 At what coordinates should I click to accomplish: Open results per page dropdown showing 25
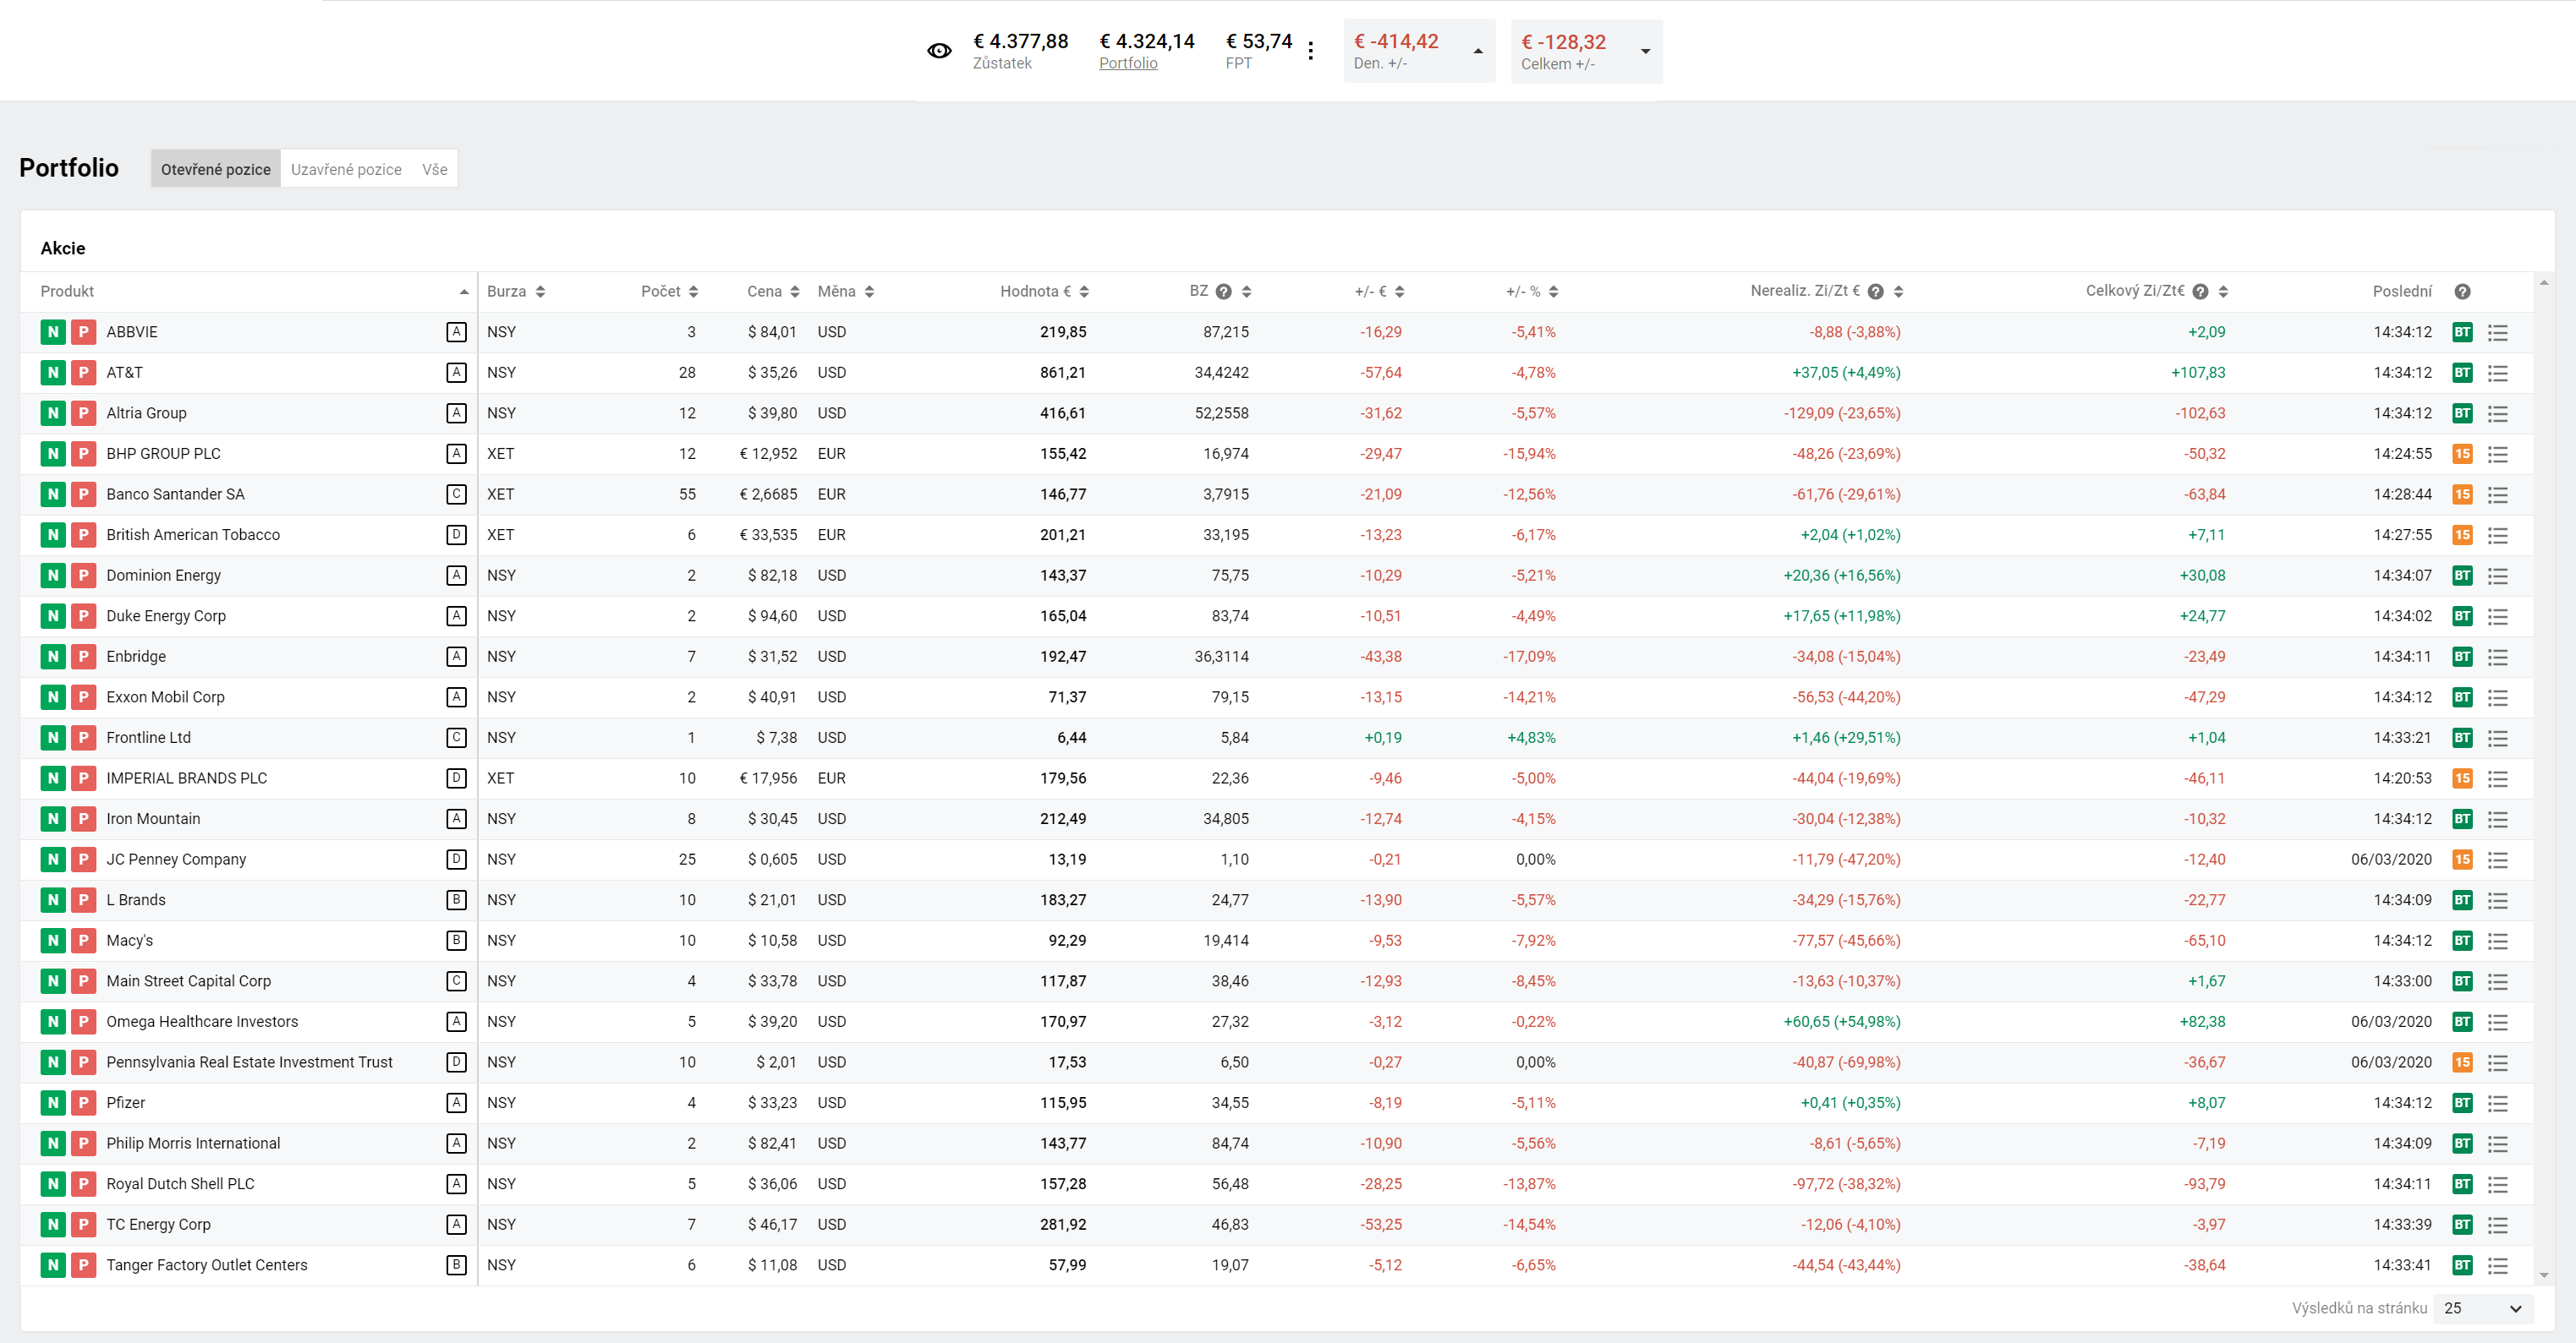pyautogui.click(x=2484, y=1308)
